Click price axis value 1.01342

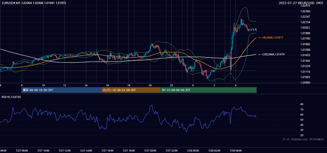point(305,61)
